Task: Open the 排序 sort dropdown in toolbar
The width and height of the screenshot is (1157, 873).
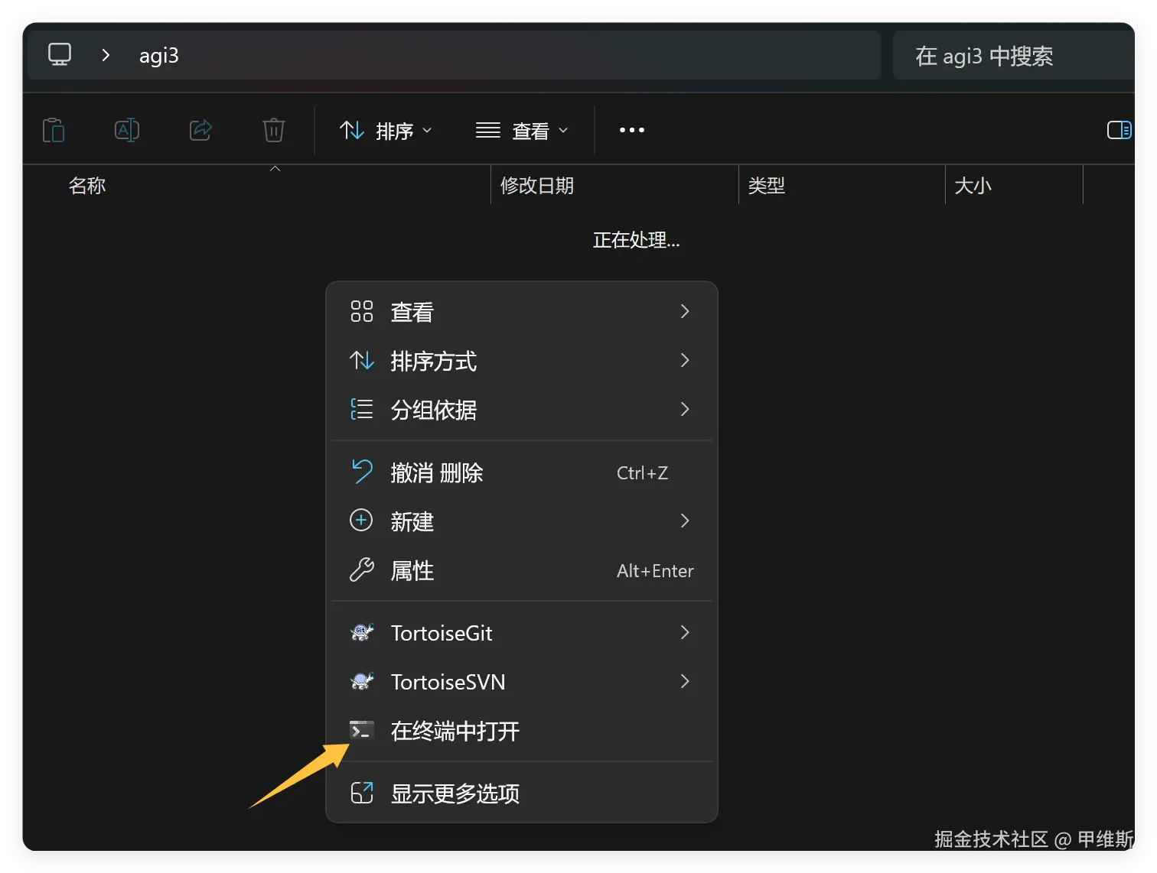Action: [x=386, y=131]
